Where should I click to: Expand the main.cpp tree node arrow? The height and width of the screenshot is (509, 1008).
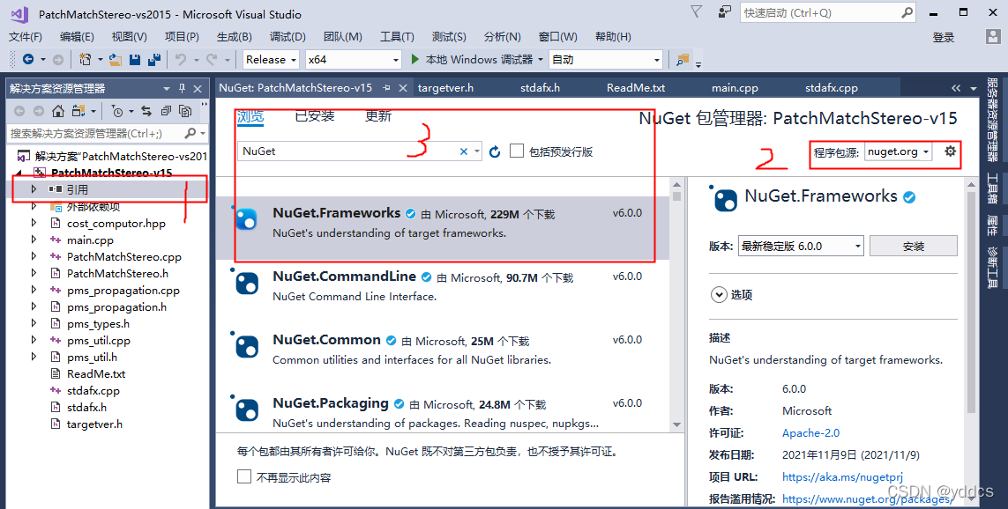[34, 240]
